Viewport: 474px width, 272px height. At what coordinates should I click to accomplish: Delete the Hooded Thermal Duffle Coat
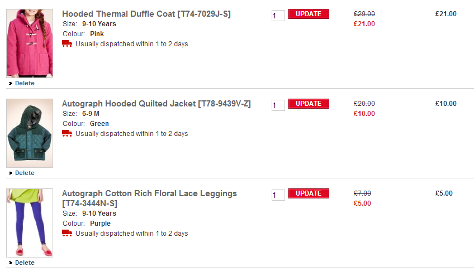tap(24, 83)
